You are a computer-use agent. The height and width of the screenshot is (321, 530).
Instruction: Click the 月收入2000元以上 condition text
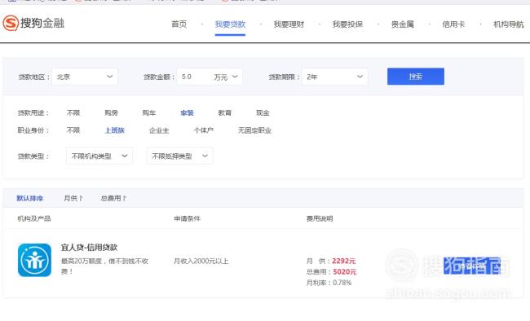(x=201, y=261)
